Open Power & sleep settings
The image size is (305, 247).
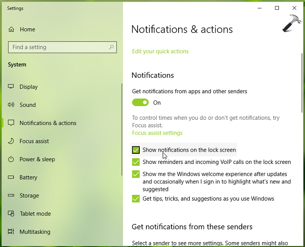click(37, 159)
